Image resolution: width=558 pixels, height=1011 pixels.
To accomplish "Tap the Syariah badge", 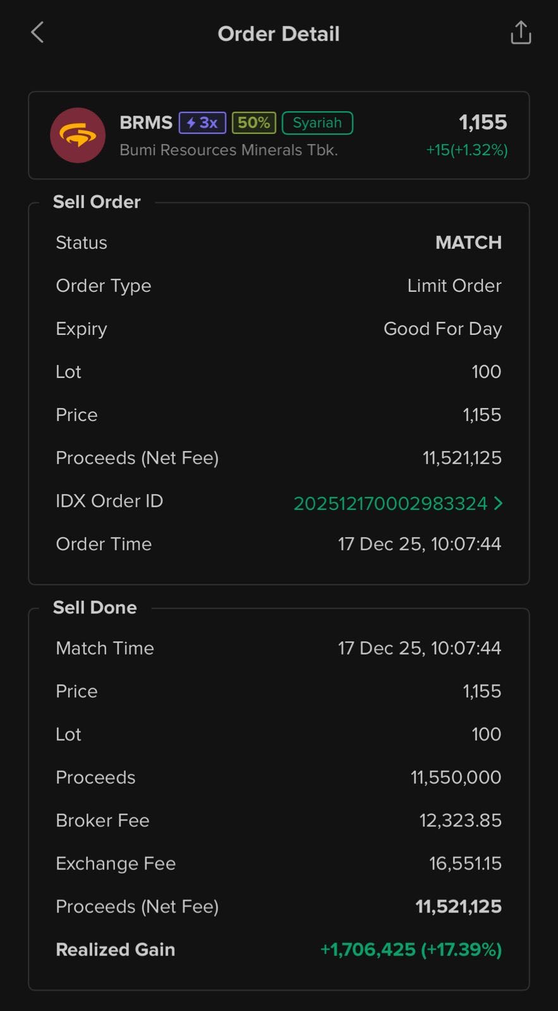I will pyautogui.click(x=317, y=123).
